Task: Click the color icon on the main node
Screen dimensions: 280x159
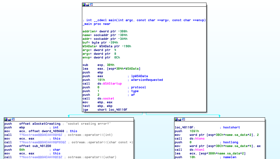Action: (84, 5)
